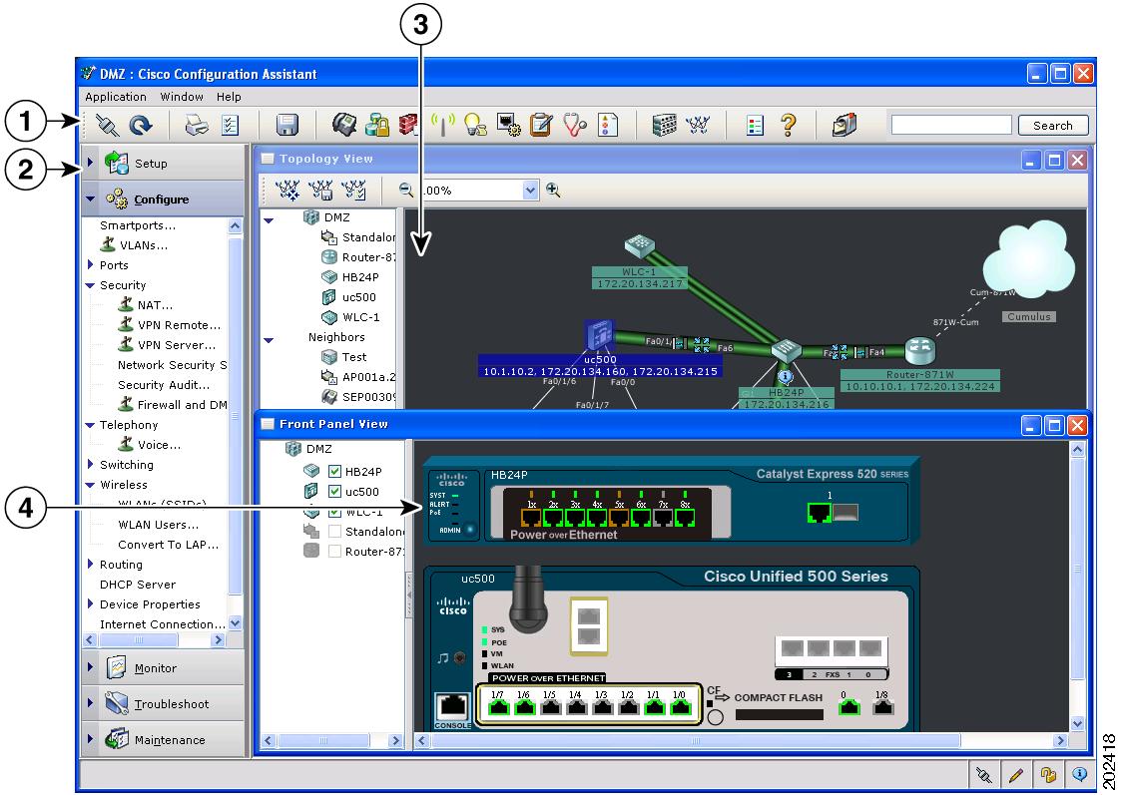The image size is (1121, 795).
Task: Open Topology view via the main toolbar network icon
Action: (x=698, y=125)
